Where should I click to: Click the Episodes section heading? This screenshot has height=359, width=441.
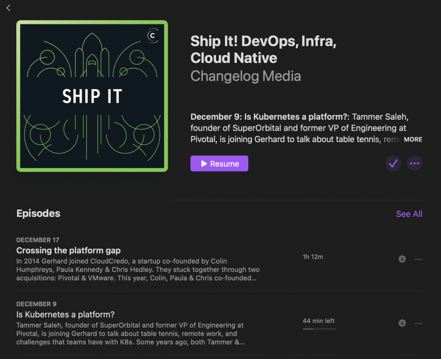pos(38,213)
